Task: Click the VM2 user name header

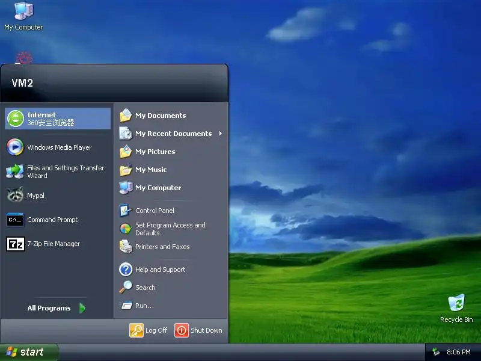Action: [x=22, y=83]
